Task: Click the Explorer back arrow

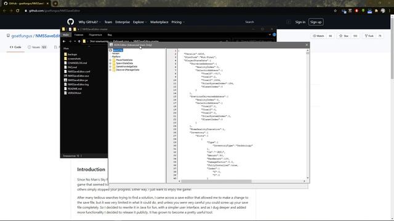Action: 64,41
